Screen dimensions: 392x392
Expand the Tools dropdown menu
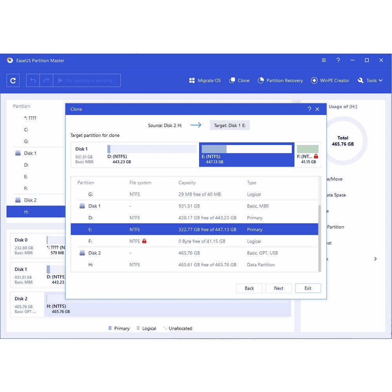370,80
